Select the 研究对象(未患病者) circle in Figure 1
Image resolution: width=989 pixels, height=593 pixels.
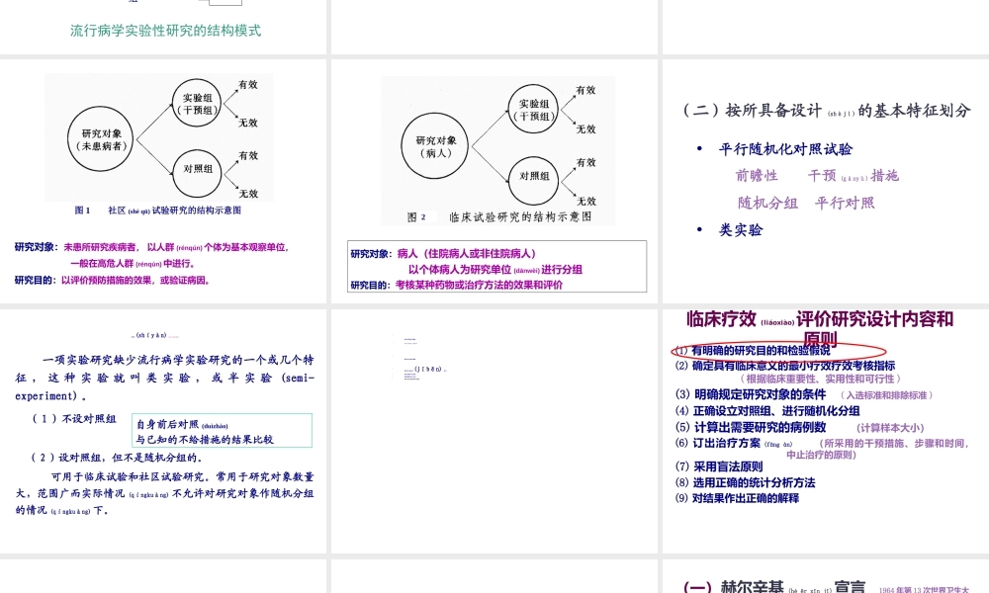pyautogui.click(x=99, y=141)
